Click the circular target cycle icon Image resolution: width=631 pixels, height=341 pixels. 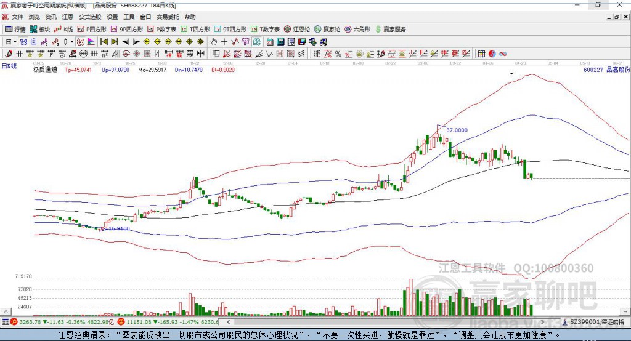click(x=126, y=54)
